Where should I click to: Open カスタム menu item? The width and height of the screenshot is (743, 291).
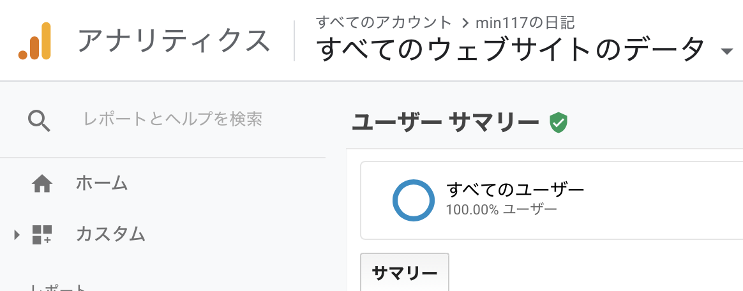click(x=110, y=234)
